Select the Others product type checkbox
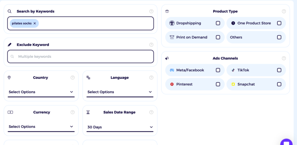 [x=279, y=37]
